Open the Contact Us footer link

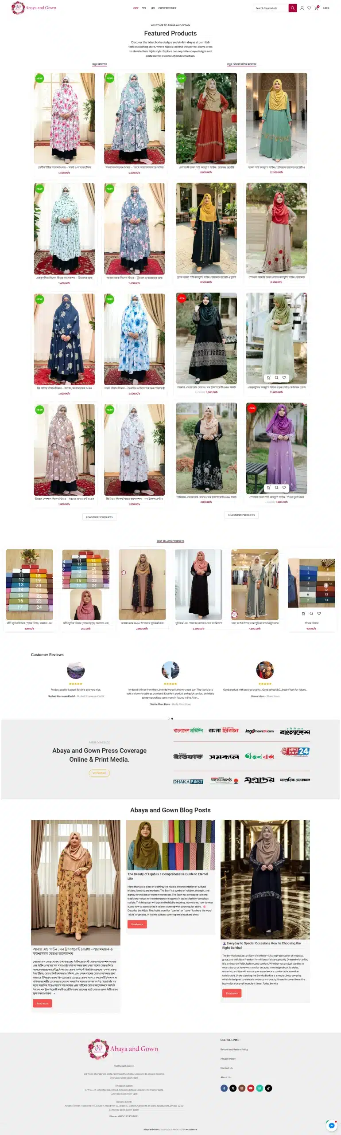tap(226, 1068)
